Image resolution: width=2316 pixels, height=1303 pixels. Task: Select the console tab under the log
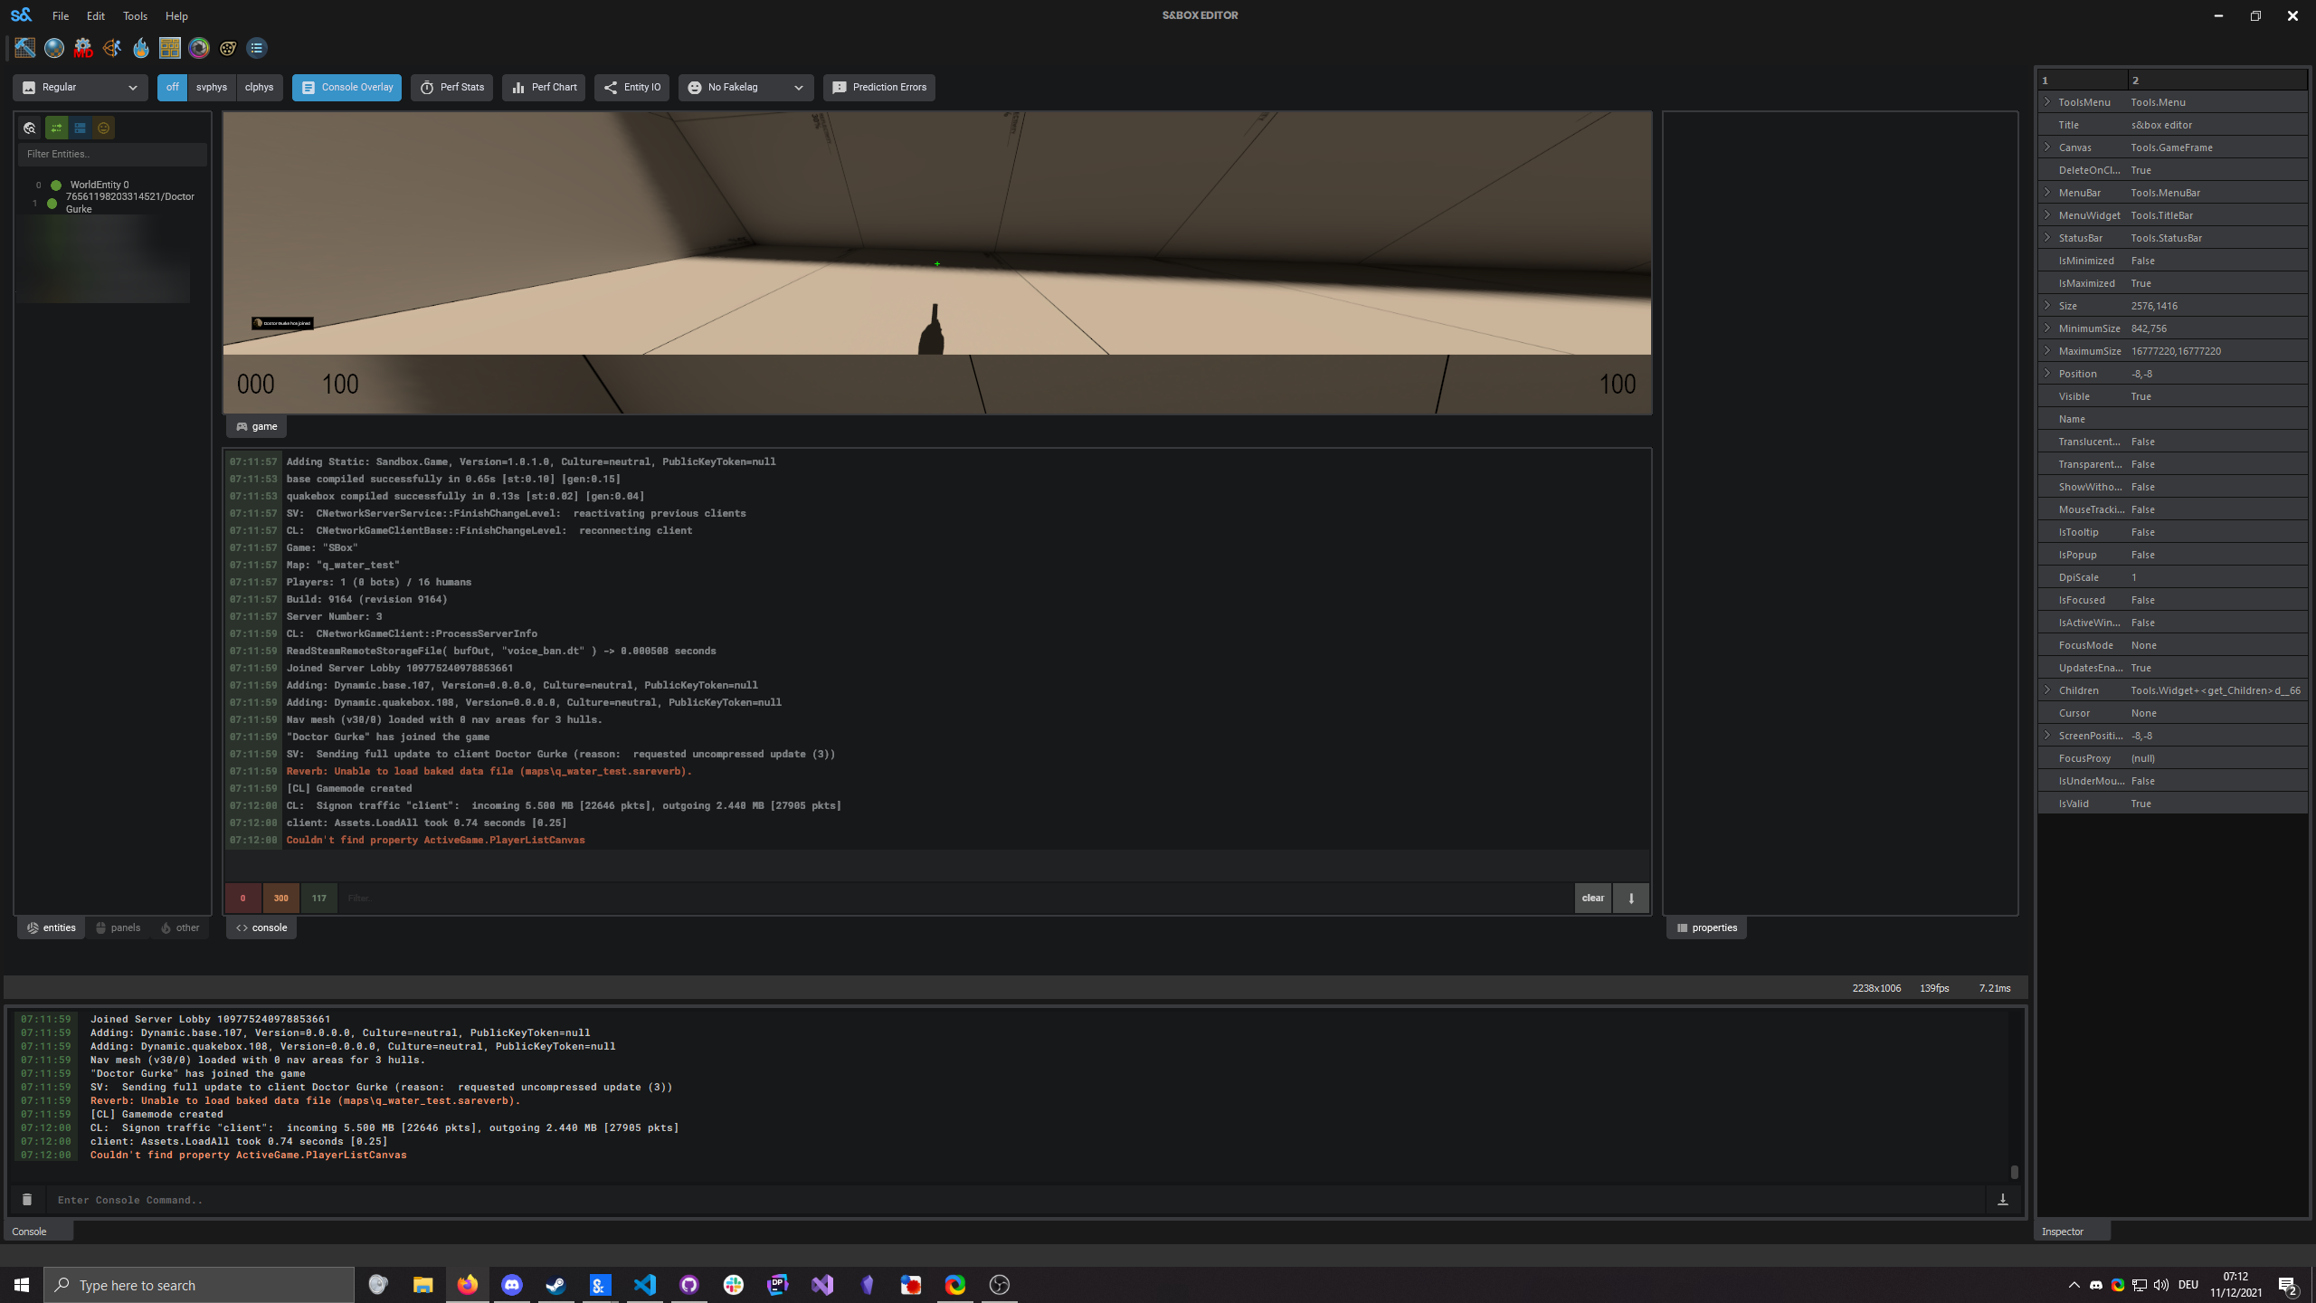tap(261, 927)
